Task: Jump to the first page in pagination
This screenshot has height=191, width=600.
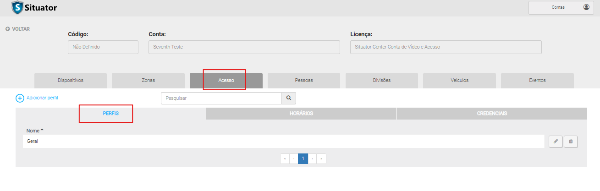Action: [x=285, y=158]
